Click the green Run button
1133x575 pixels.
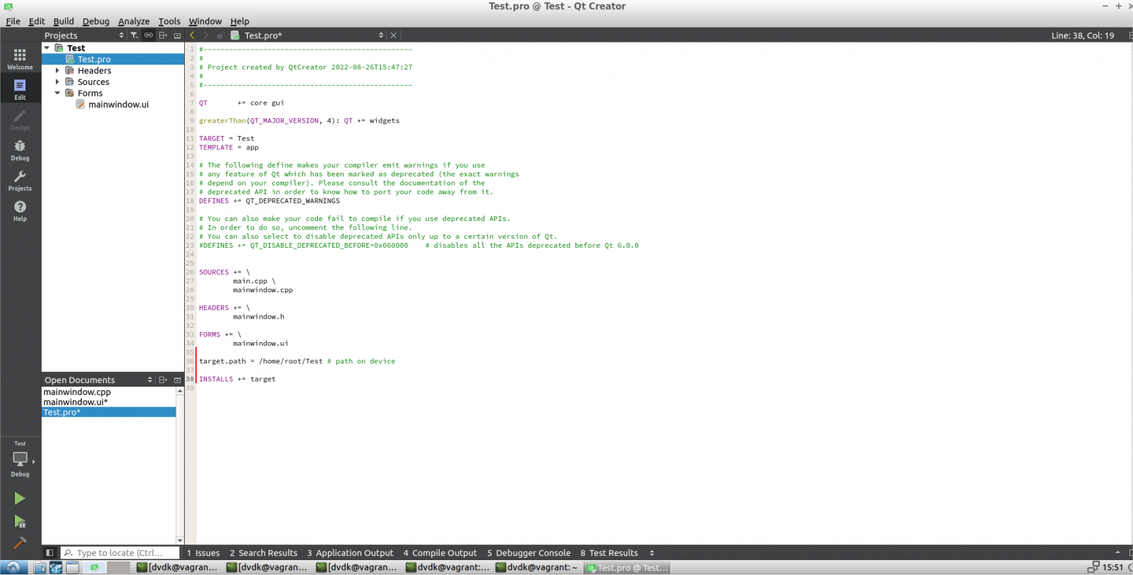point(20,499)
